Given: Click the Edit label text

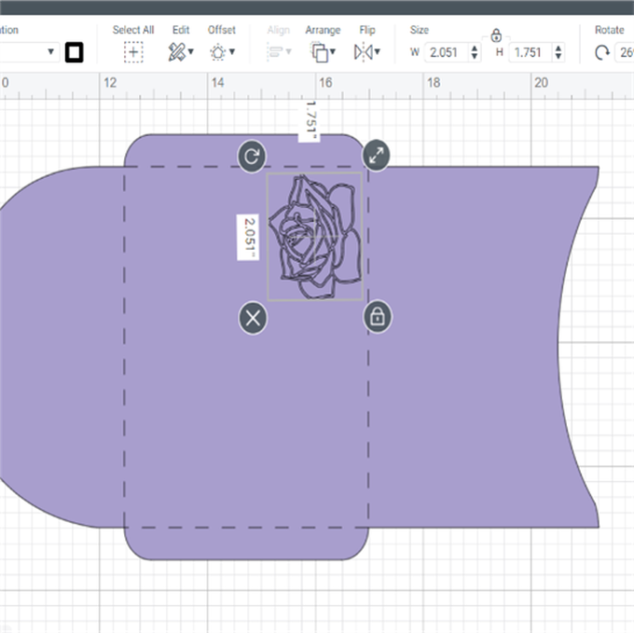Looking at the screenshot, I should tap(181, 30).
